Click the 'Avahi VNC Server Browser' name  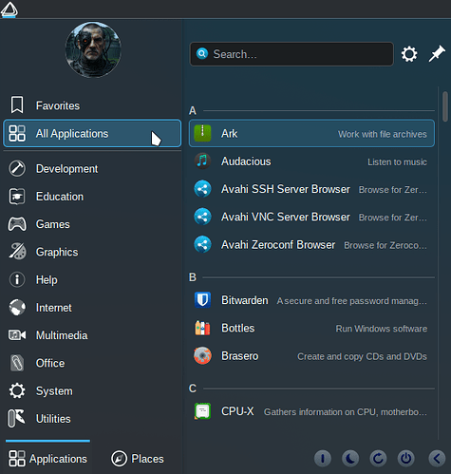coord(286,217)
